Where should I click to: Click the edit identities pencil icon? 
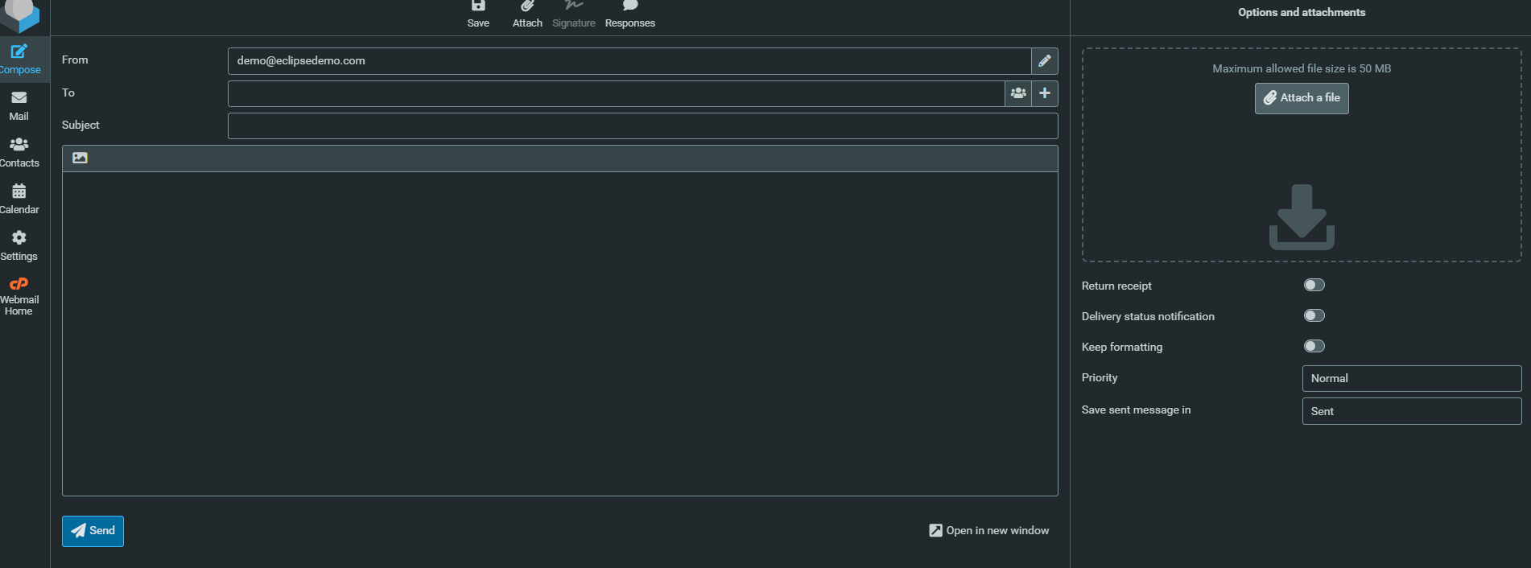click(x=1044, y=61)
